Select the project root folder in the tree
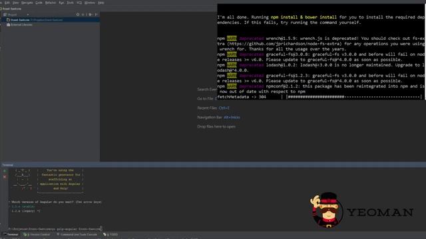Viewport: 426px width, 239px height. point(51,20)
